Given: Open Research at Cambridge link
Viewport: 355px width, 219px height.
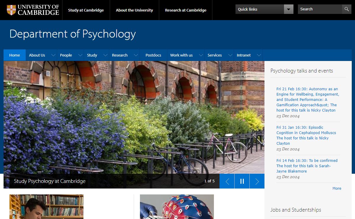Looking at the screenshot, I should click(186, 10).
